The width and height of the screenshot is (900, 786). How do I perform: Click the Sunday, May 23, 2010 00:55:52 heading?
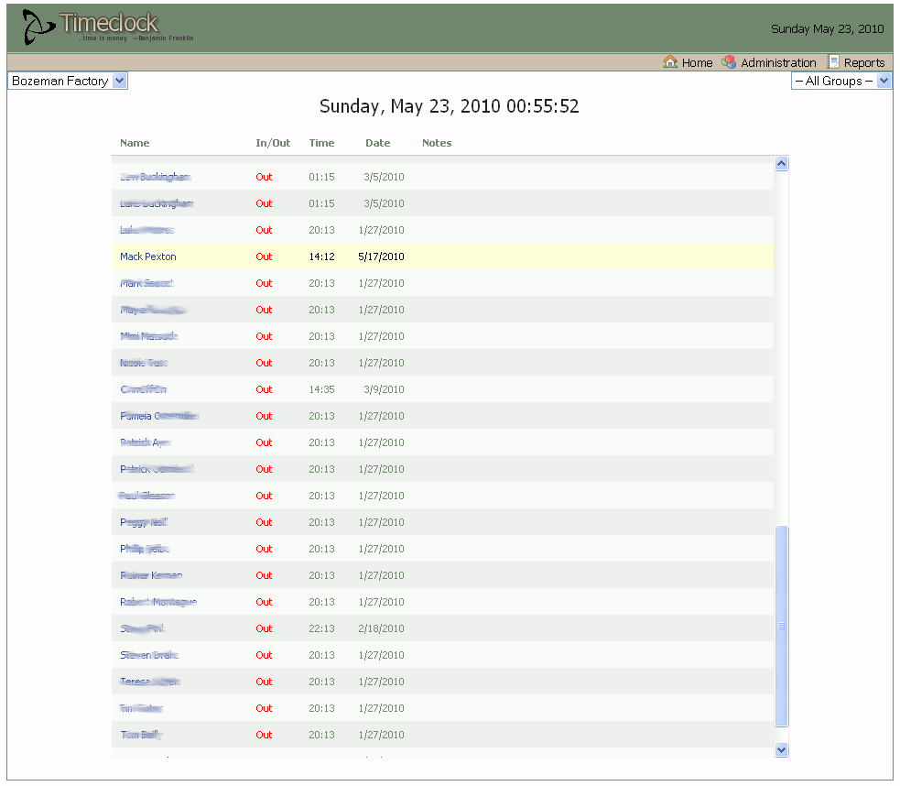(450, 106)
